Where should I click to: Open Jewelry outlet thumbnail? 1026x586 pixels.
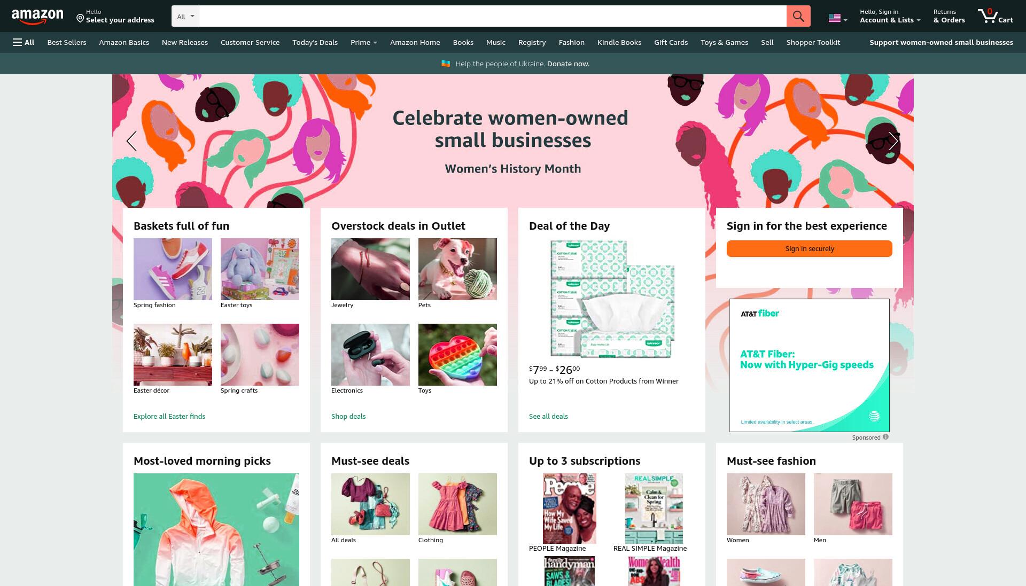coord(370,269)
